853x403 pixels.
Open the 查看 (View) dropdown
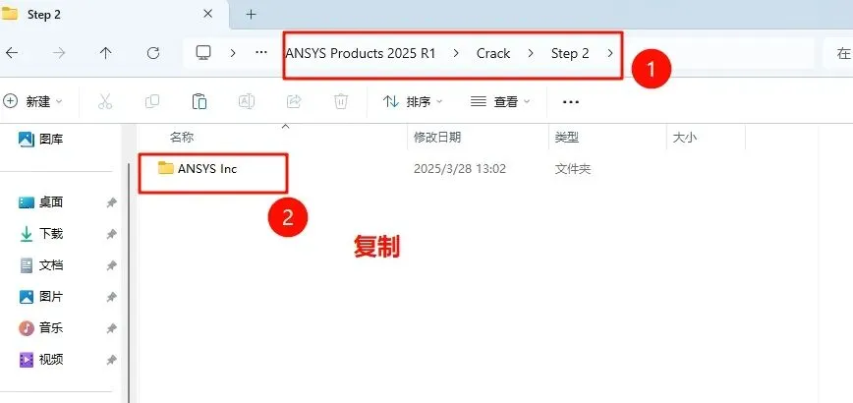500,101
